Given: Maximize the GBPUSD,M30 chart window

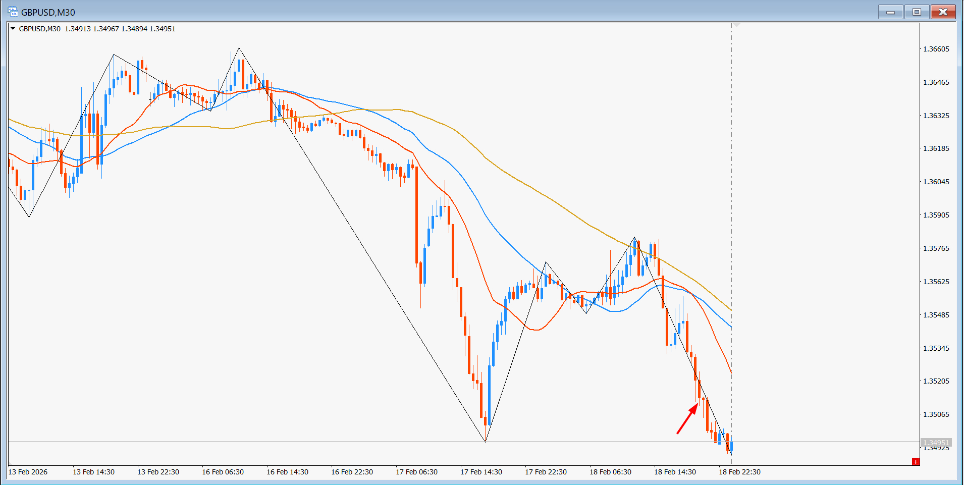Looking at the screenshot, I should [917, 12].
